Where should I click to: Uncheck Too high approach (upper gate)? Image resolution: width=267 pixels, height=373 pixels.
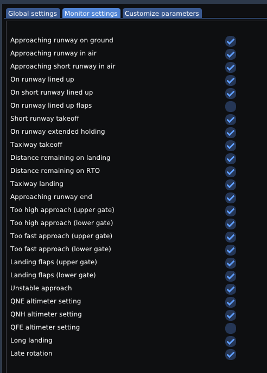click(x=231, y=211)
